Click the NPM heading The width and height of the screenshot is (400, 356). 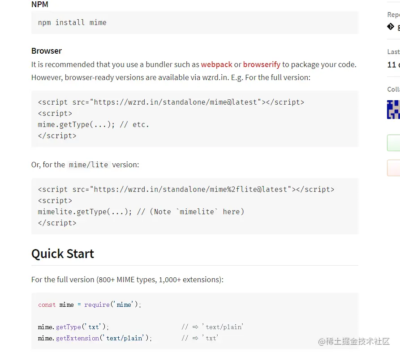coord(40,4)
